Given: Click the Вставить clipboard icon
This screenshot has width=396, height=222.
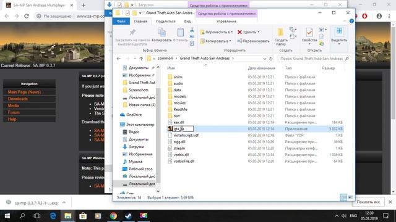Looking at the screenshot, I should (x=180, y=33).
